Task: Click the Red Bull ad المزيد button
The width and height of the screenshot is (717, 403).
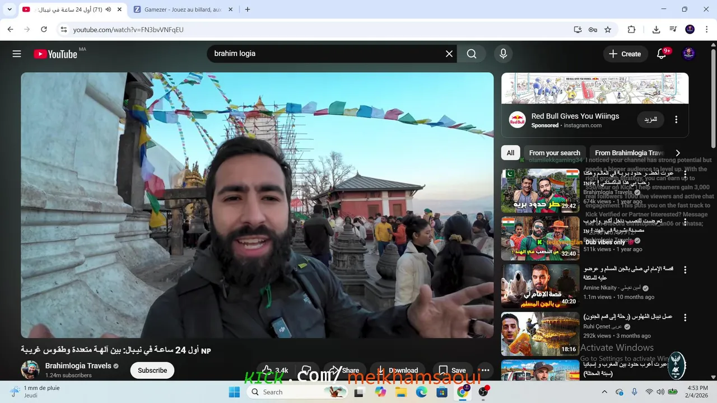Action: pyautogui.click(x=650, y=120)
